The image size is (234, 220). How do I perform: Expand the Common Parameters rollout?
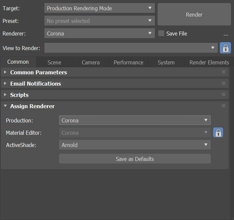tap(38, 72)
